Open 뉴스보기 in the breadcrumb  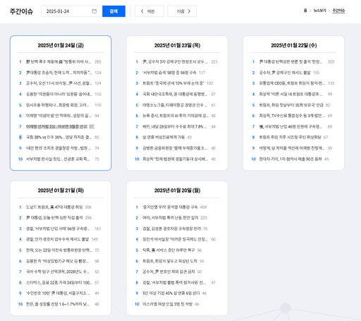(320, 11)
